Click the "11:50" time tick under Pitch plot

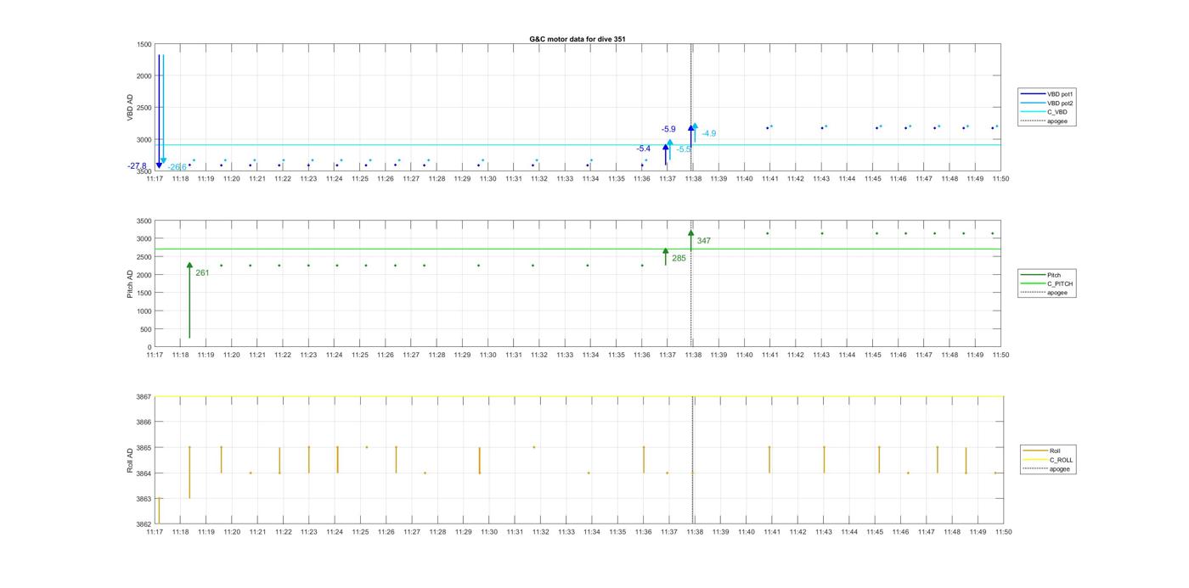[1001, 355]
